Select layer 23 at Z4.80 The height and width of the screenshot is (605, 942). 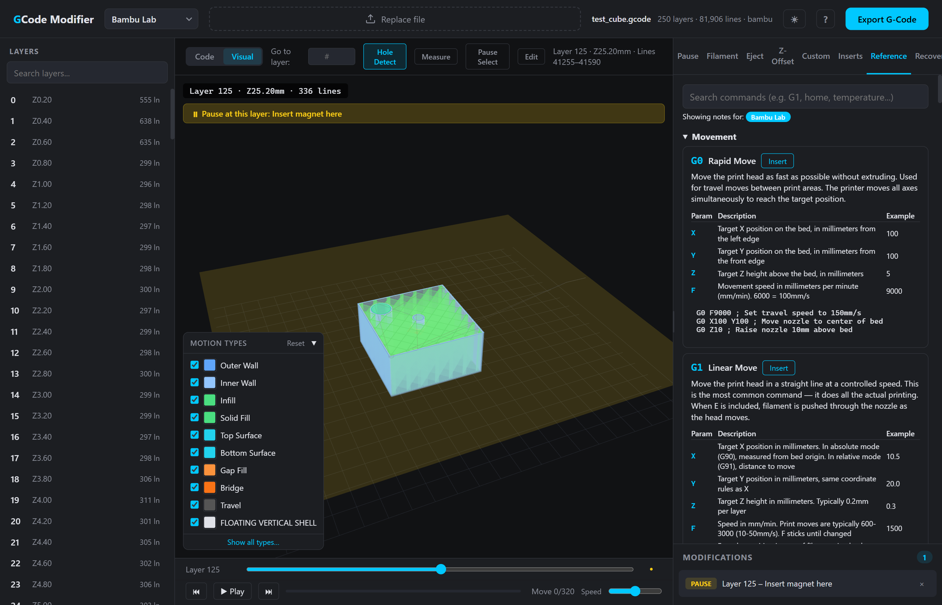pos(86,584)
